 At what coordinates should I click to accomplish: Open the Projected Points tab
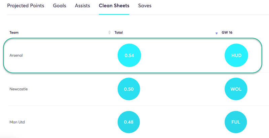[x=26, y=6]
